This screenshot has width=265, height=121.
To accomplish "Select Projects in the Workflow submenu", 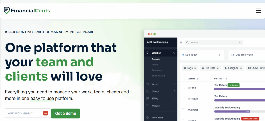I will click(x=156, y=59).
